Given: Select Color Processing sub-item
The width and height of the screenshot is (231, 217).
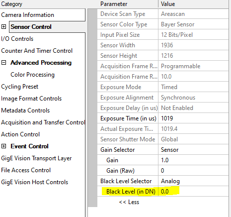Looking at the screenshot, I should pyautogui.click(x=32, y=75).
